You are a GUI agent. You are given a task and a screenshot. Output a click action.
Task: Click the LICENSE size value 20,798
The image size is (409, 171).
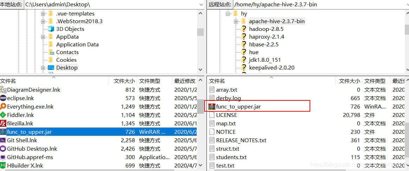click(x=351, y=115)
